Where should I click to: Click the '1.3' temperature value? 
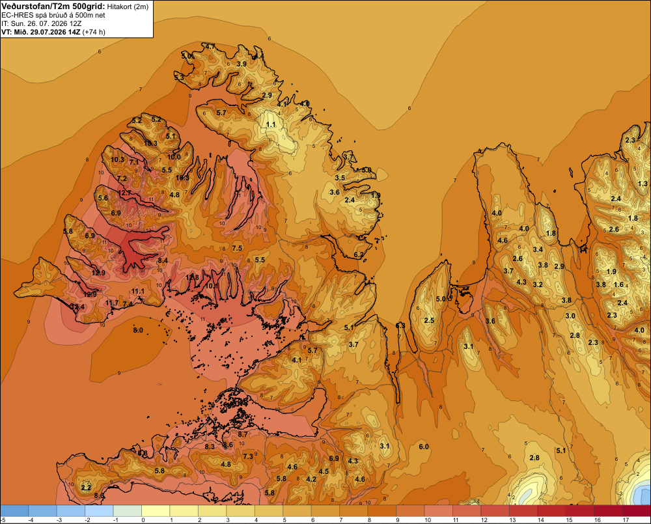tap(643, 184)
